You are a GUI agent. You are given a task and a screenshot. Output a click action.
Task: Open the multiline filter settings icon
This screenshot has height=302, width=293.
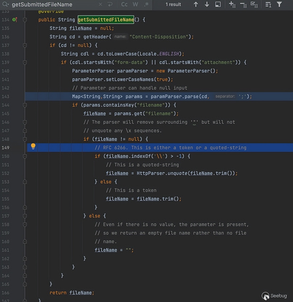click(268, 5)
